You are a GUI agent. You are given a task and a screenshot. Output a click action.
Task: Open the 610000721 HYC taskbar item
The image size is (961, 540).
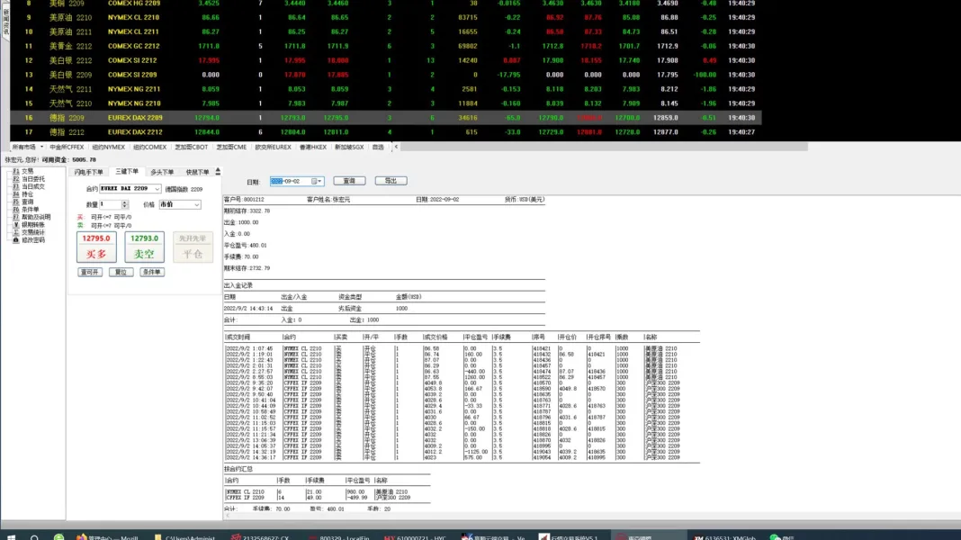[415, 537]
